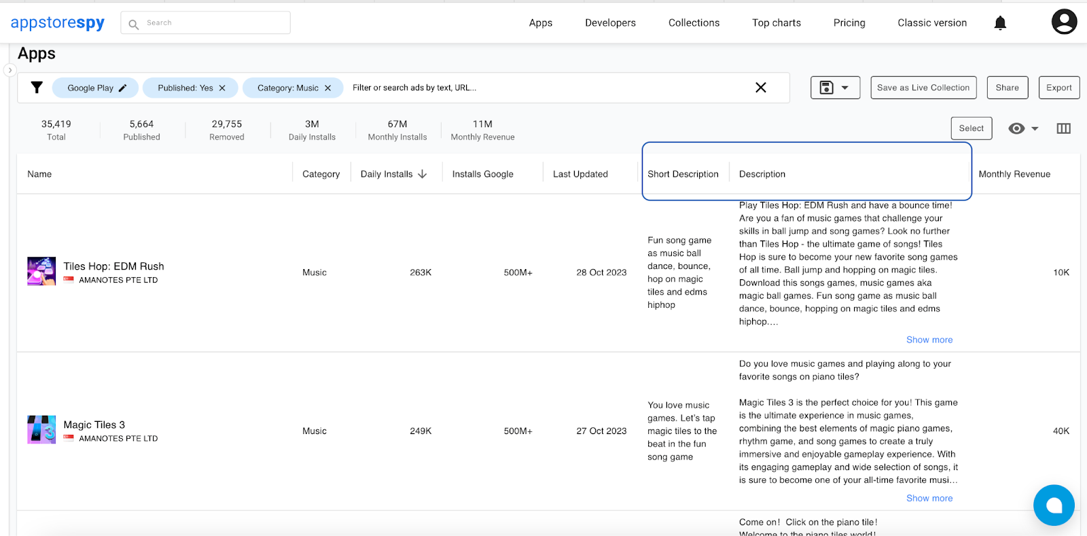Focus the top Search input field

click(206, 22)
